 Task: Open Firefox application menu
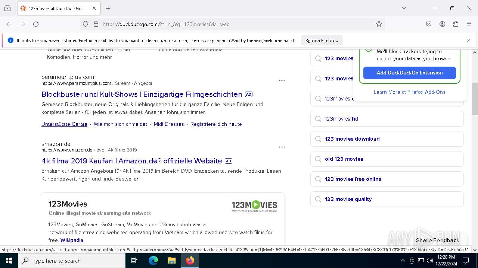(x=469, y=24)
